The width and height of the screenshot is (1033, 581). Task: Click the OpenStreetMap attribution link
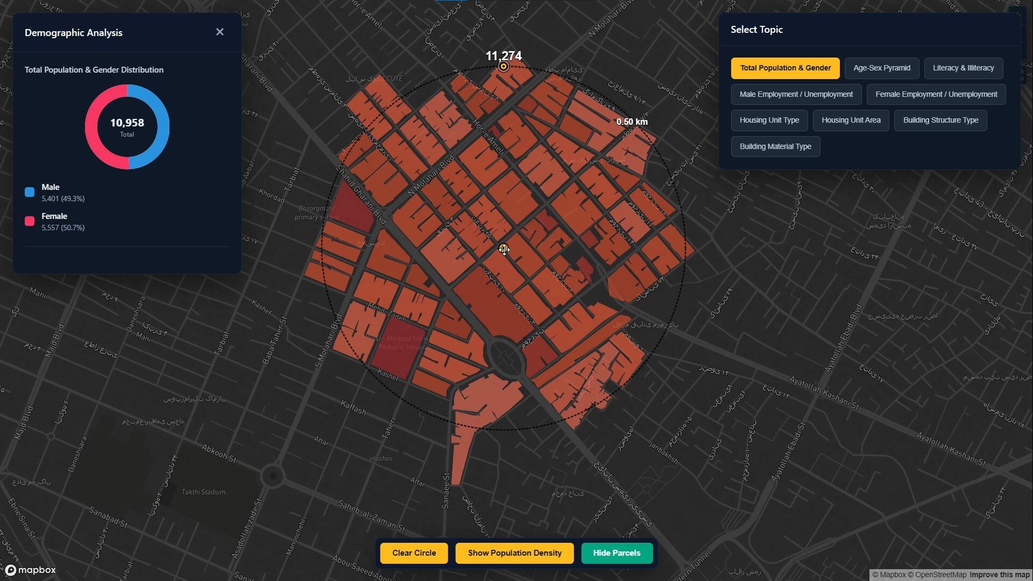click(x=939, y=574)
